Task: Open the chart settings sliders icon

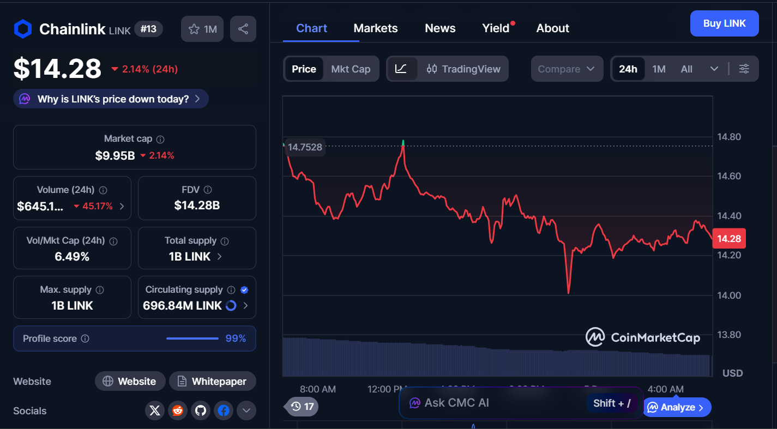Action: pos(744,69)
